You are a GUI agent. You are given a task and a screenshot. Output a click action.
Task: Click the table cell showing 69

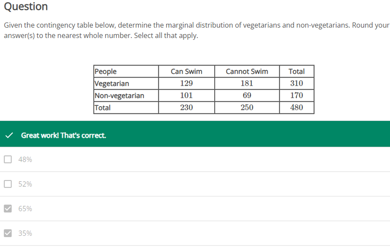pyautogui.click(x=247, y=95)
